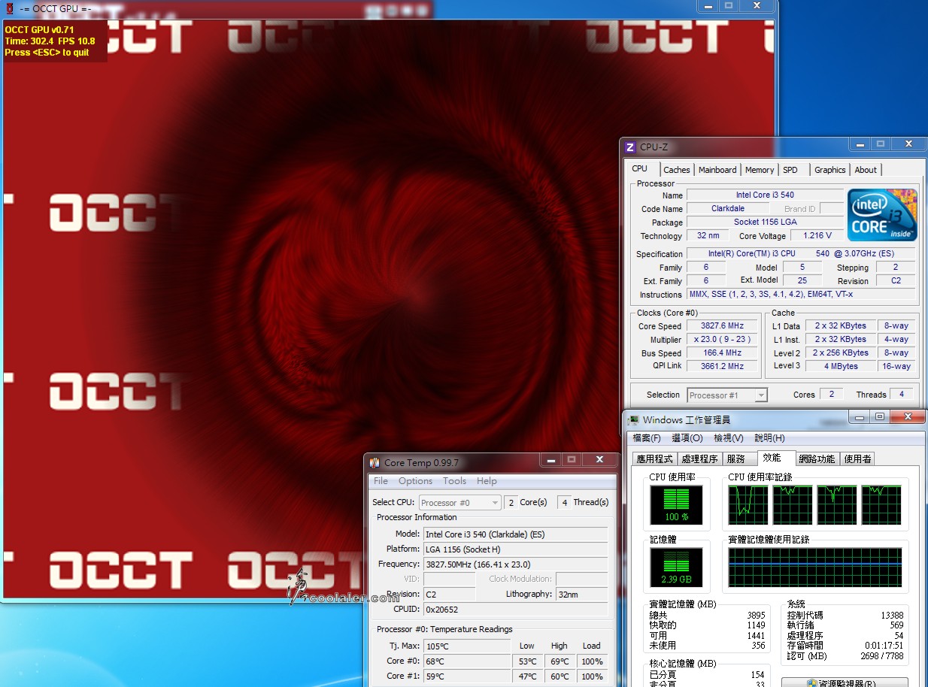Click the Level 3 cache value 4 MBytes
This screenshot has width=928, height=687.
point(840,366)
